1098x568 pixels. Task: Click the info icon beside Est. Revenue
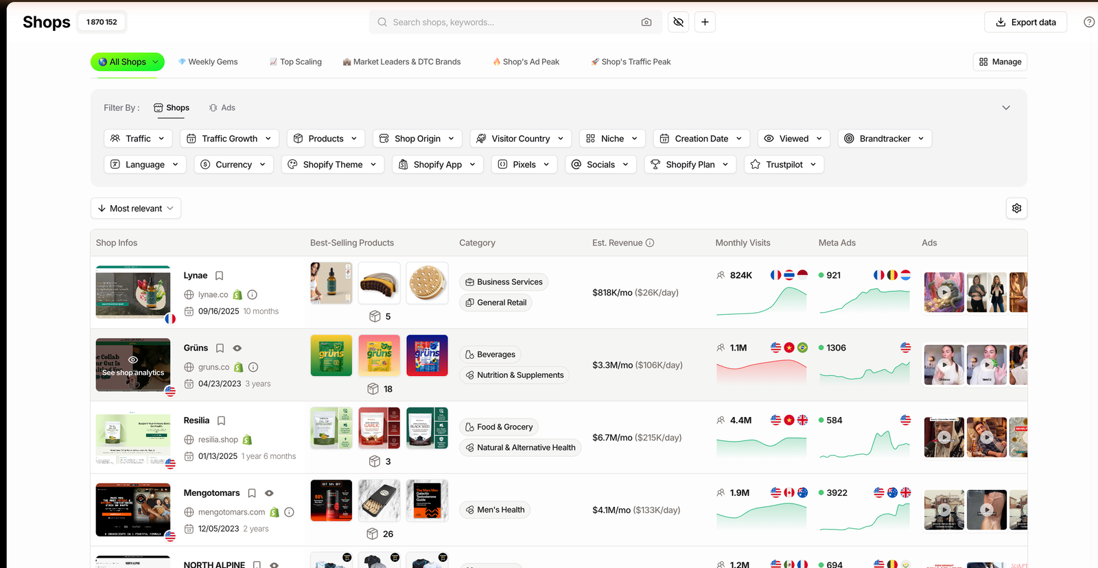[x=650, y=243]
